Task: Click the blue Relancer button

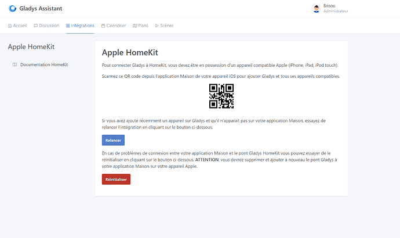Action: (113, 140)
